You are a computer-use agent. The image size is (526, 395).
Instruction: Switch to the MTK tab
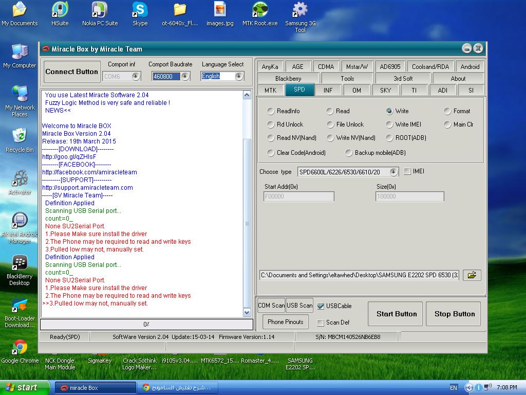coord(270,90)
